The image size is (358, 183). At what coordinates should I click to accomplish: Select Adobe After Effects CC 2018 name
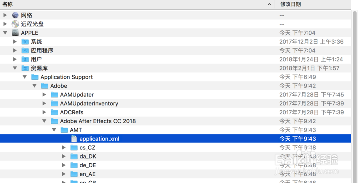98,121
